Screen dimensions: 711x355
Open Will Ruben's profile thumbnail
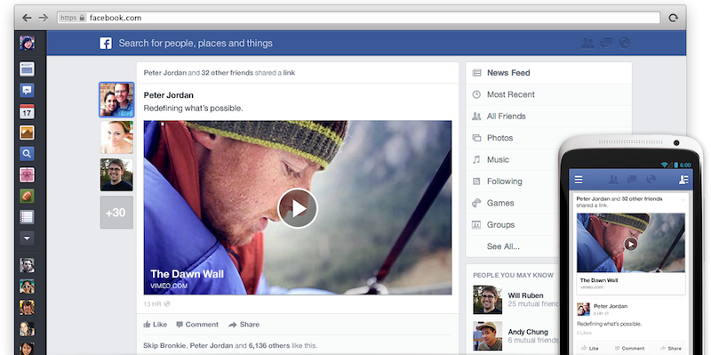[x=487, y=300]
